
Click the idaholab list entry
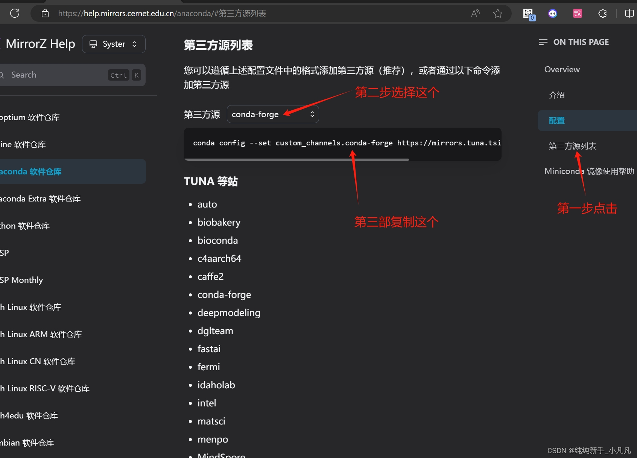pyautogui.click(x=216, y=385)
